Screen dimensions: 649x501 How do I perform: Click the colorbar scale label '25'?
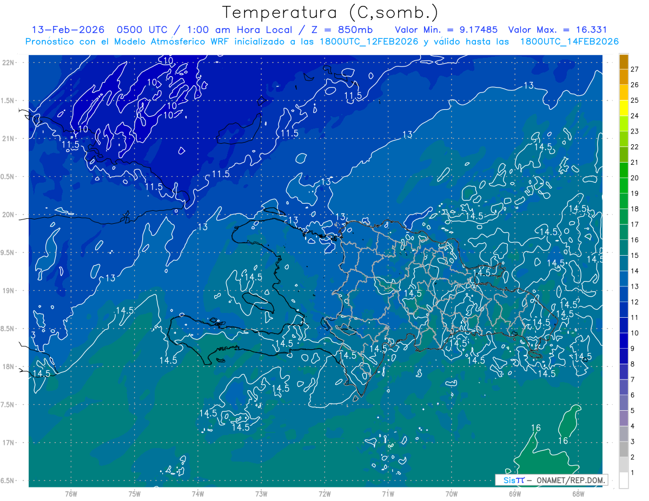(x=634, y=101)
